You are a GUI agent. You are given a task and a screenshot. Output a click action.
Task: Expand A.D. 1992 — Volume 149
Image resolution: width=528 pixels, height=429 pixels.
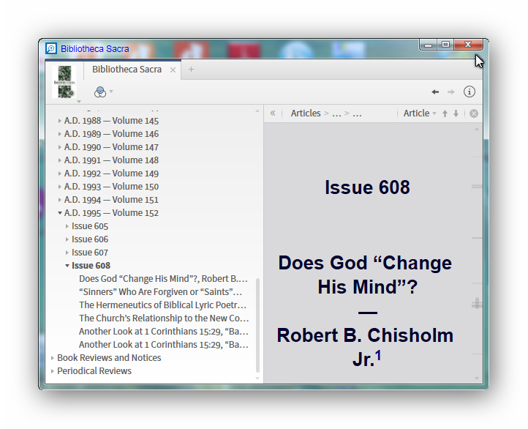(60, 174)
